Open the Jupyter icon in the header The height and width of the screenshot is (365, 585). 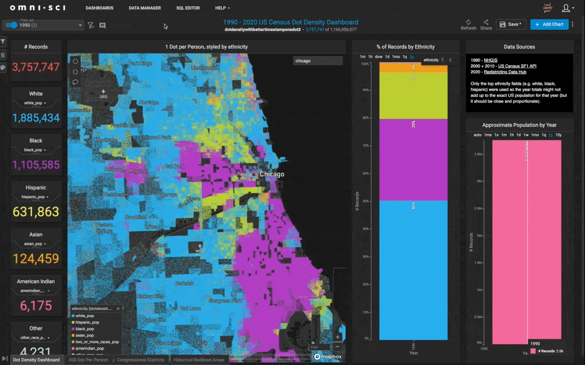click(x=547, y=8)
